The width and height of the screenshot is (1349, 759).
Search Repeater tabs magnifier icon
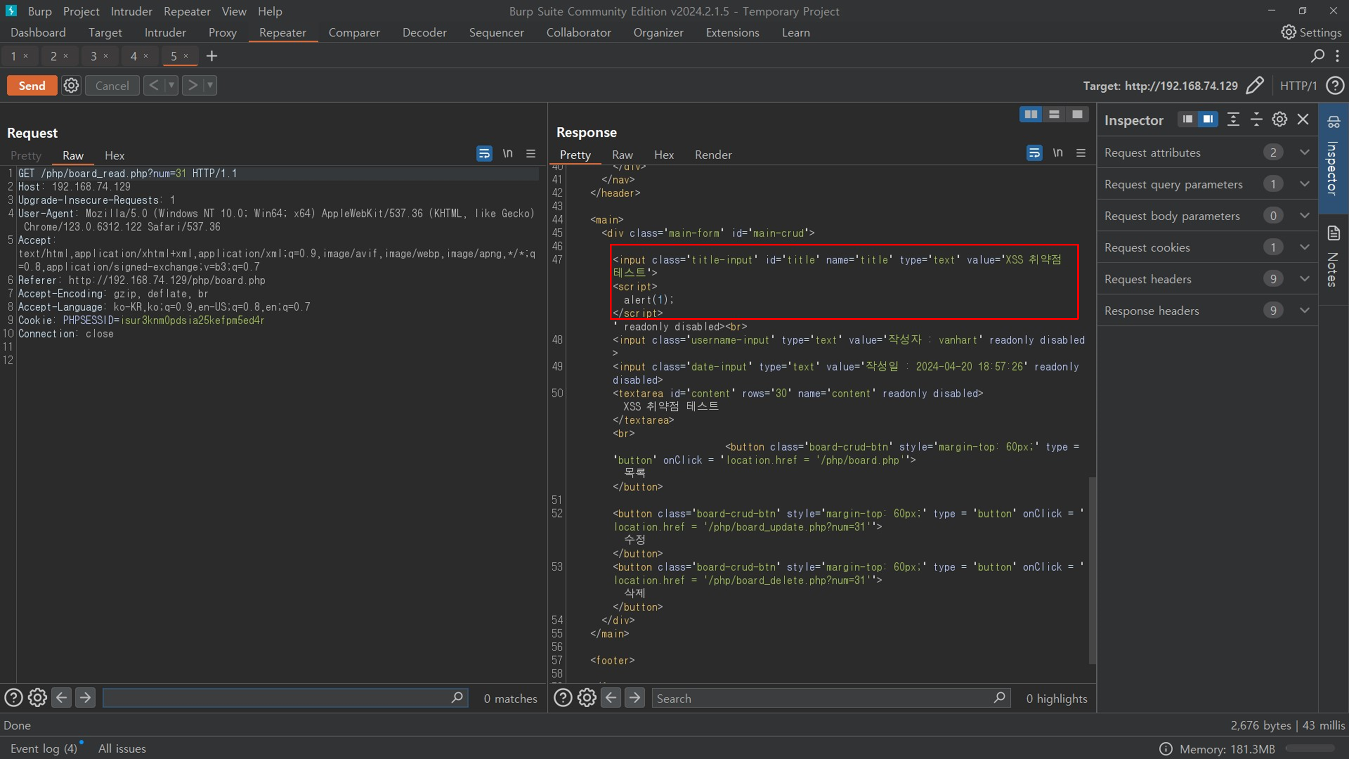point(1318,55)
